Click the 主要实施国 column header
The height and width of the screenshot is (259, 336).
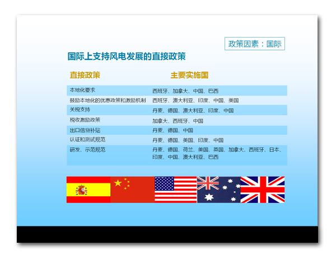(189, 75)
